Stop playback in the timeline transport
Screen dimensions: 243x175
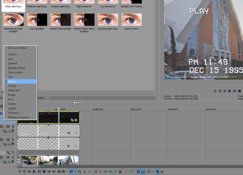pyautogui.click(x=44, y=171)
